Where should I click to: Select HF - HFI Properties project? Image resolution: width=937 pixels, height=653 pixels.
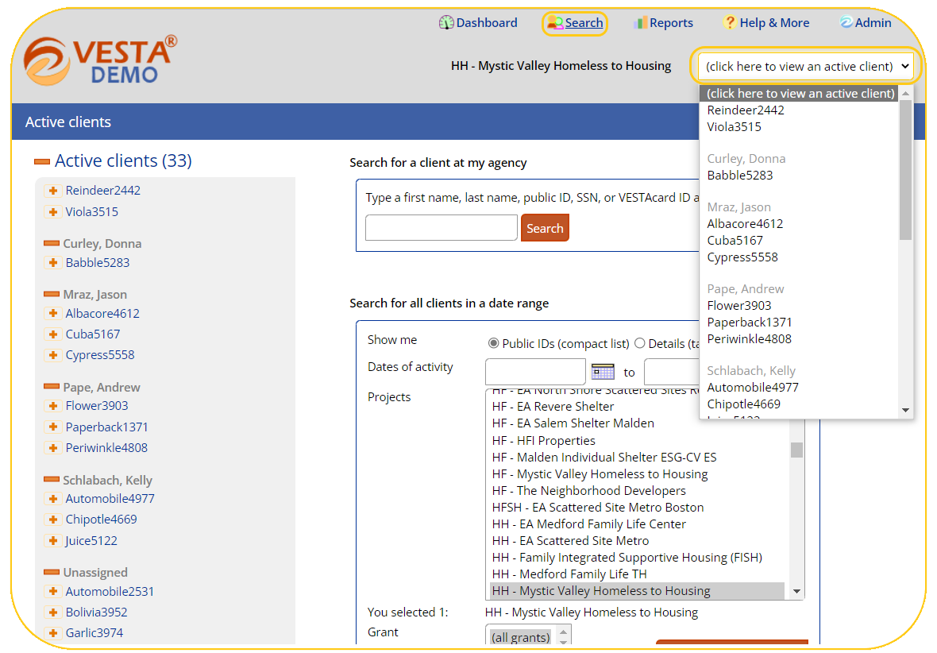544,441
